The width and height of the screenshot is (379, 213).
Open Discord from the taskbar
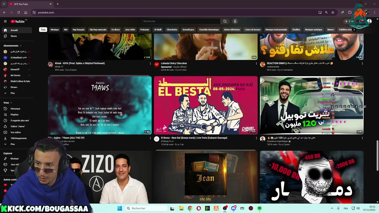click(234, 208)
